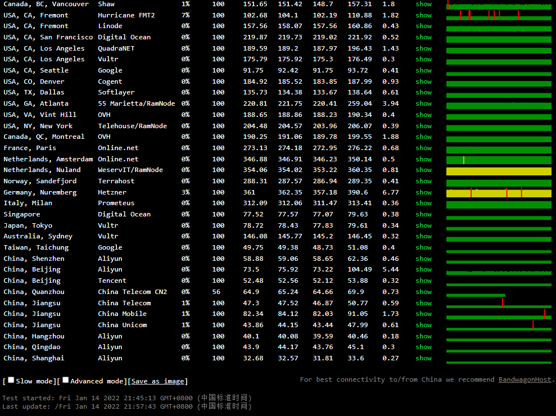Click show link for Jiangsu China Mobile
This screenshot has width=556, height=416.
(423, 314)
